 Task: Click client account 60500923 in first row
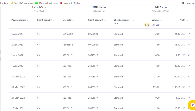[x=93, y=34]
